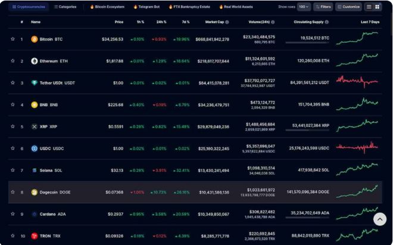Click the TRON coin logo
The height and width of the screenshot is (245, 393).
[x=35, y=236]
